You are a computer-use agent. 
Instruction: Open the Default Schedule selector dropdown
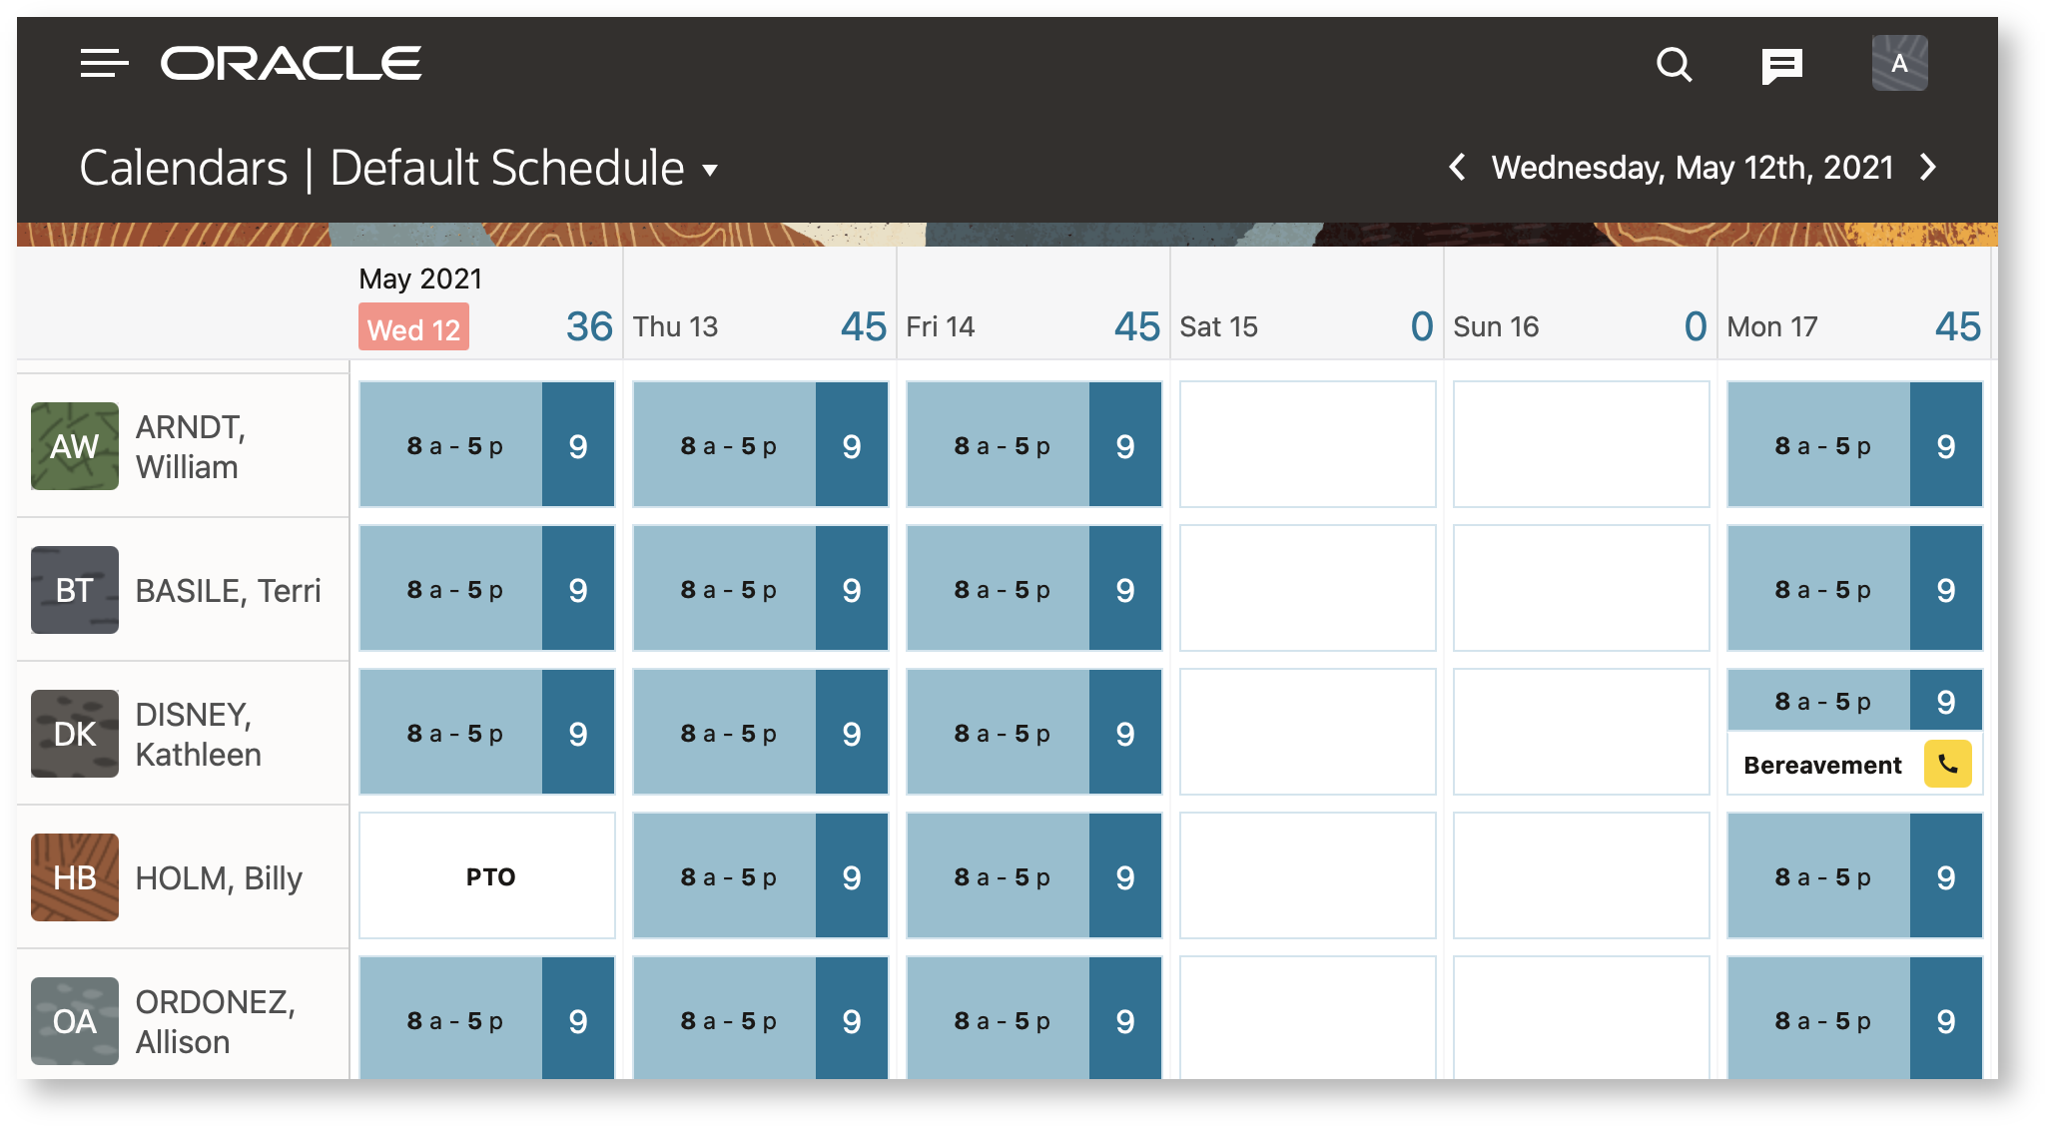[709, 171]
